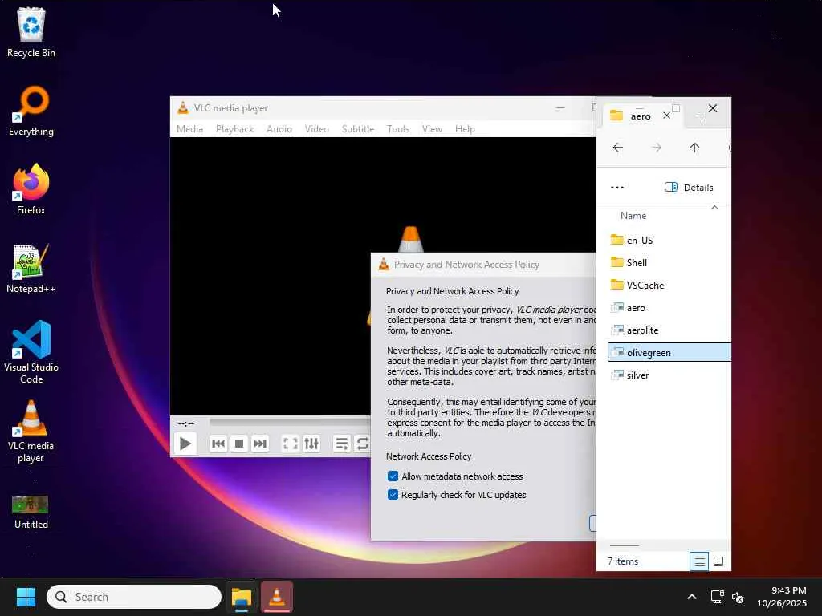
Task: Go back in File Explorer
Action: [x=618, y=148]
